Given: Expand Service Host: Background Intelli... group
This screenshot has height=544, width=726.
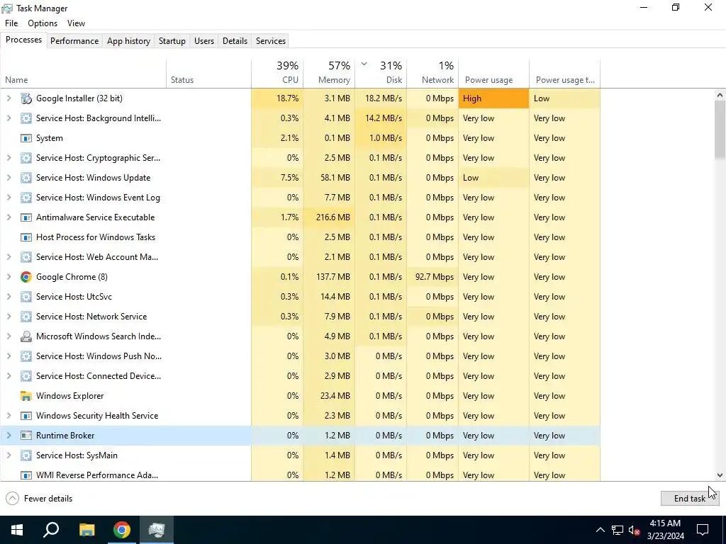Looking at the screenshot, I should click(x=9, y=118).
